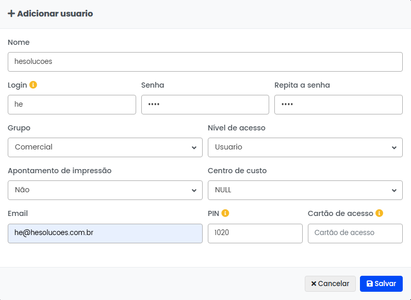Click into the Login input field

pos(72,105)
